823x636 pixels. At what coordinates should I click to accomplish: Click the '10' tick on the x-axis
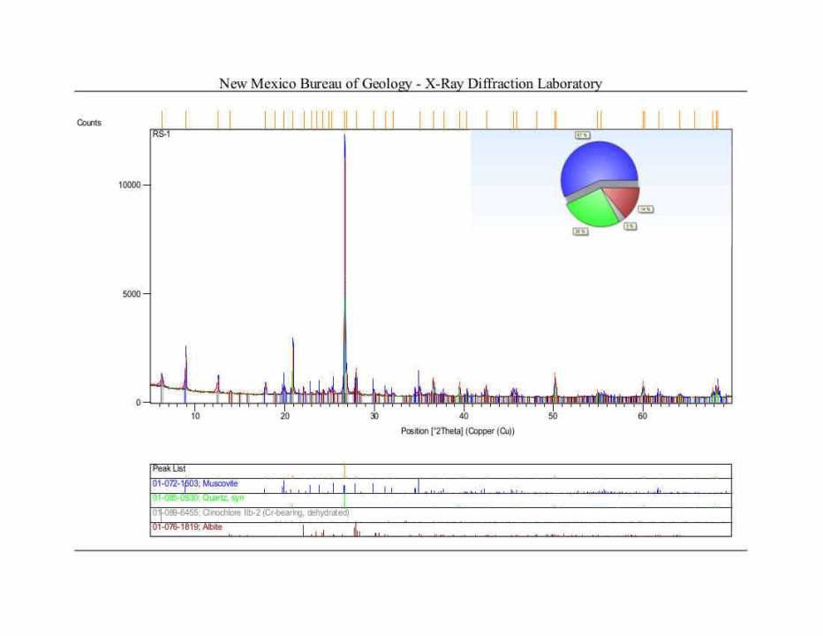click(x=195, y=416)
